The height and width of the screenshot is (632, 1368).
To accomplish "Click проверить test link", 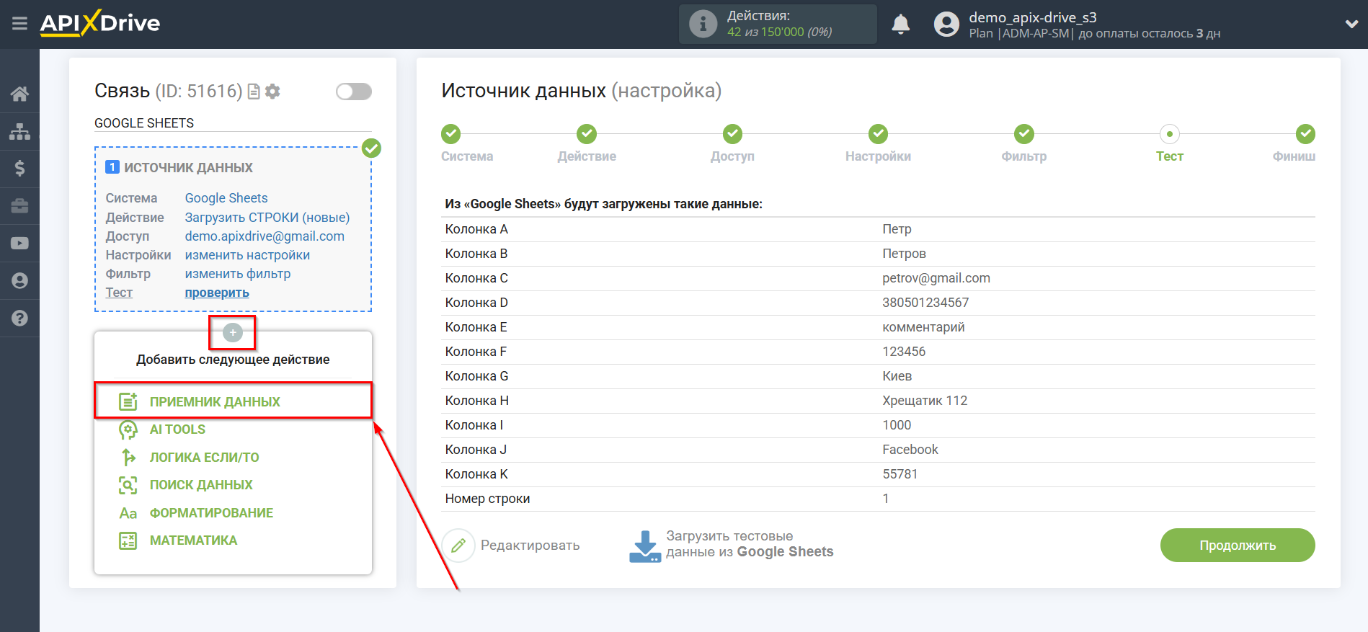I will tap(217, 293).
